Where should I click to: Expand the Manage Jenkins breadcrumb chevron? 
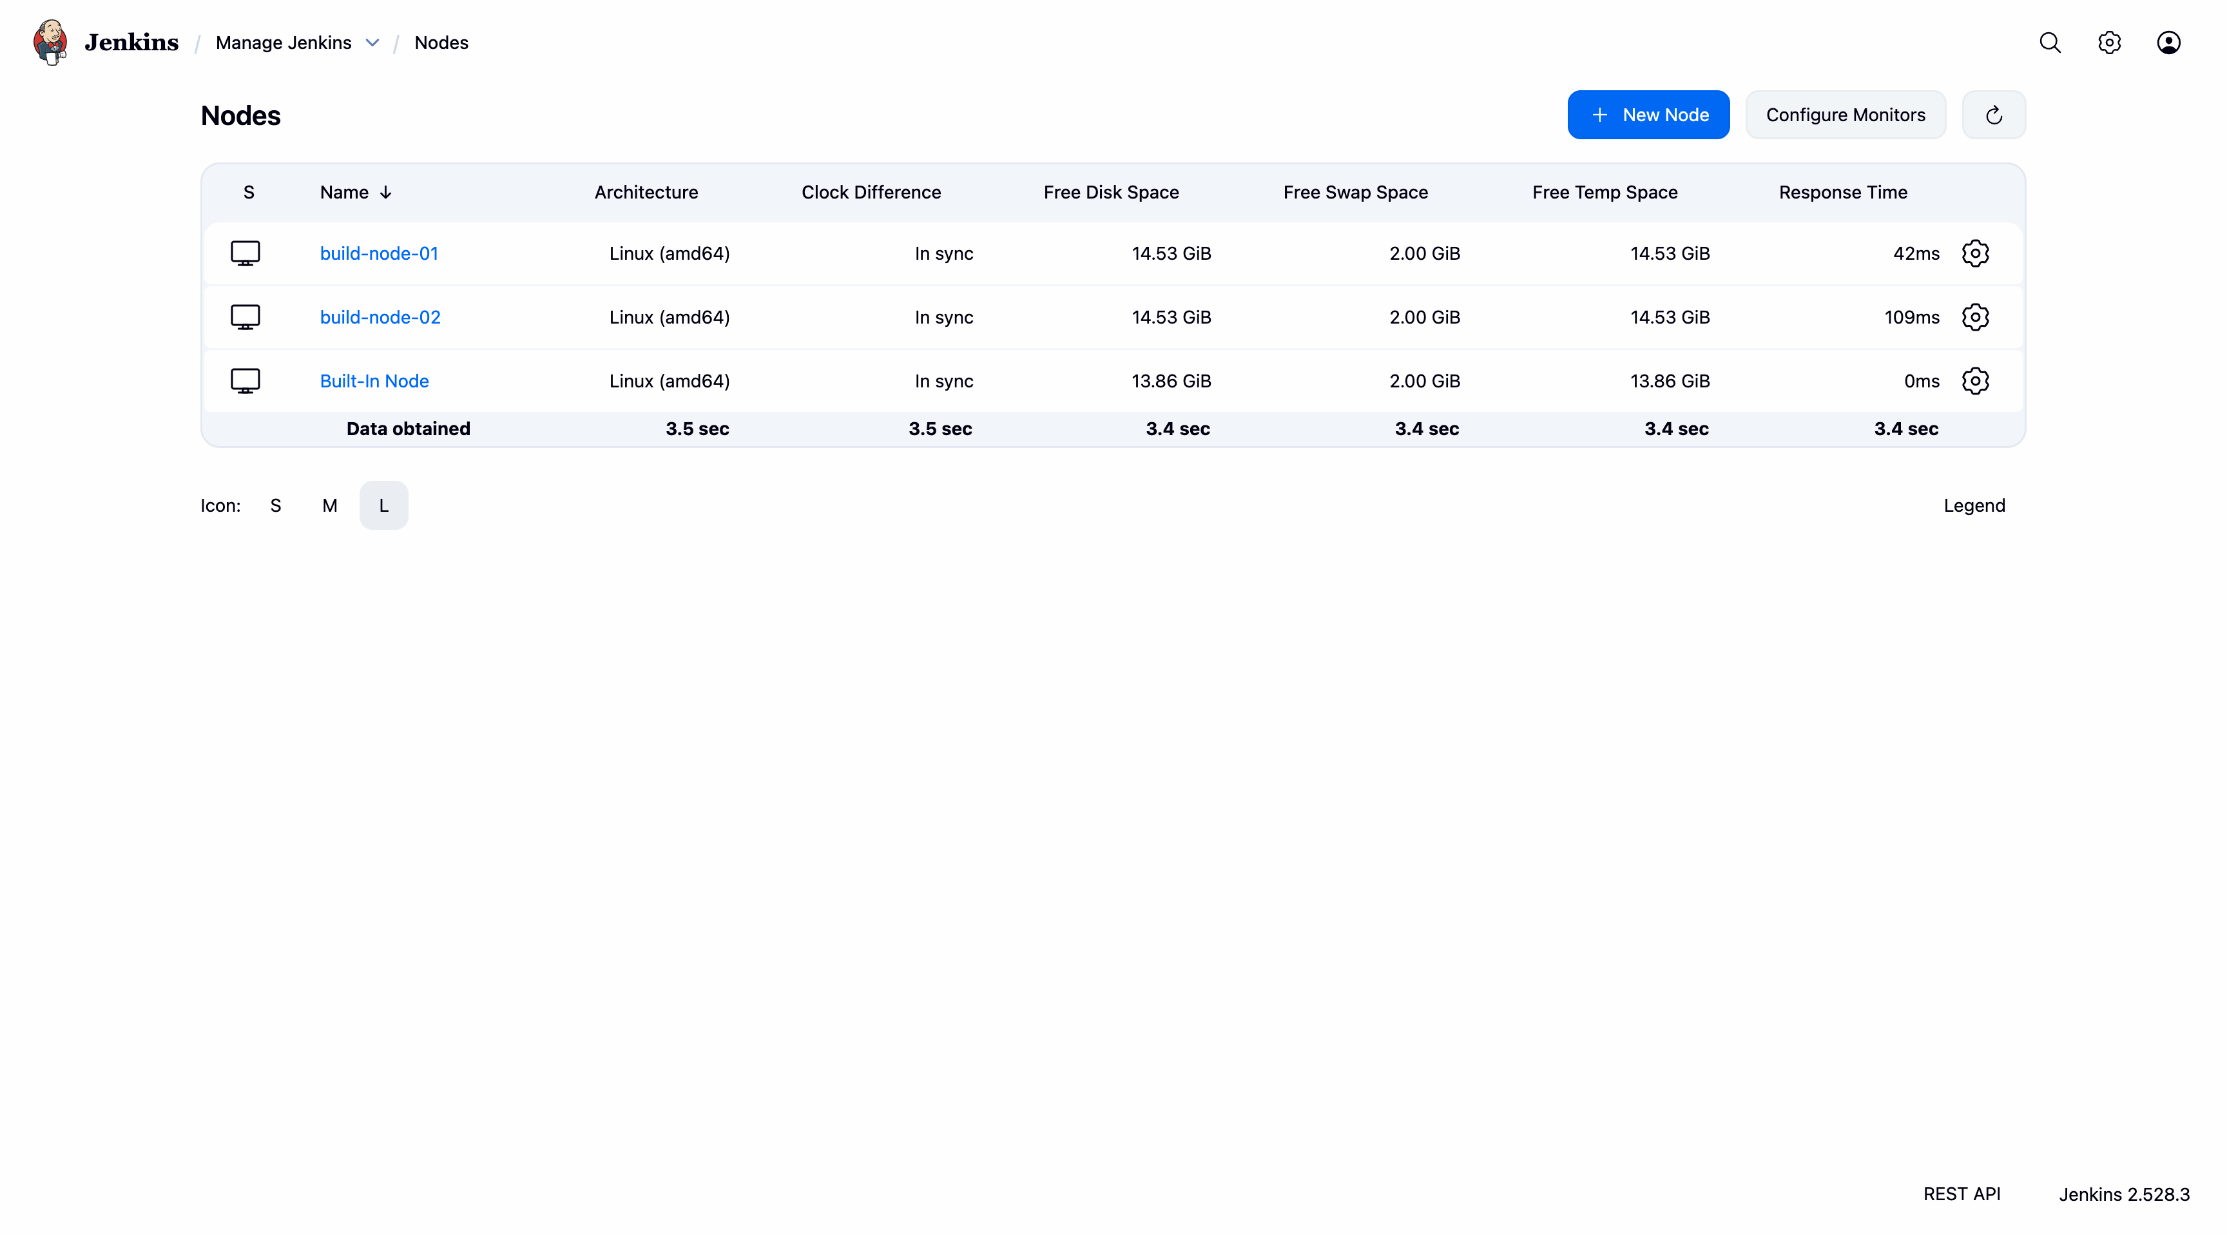(x=372, y=43)
